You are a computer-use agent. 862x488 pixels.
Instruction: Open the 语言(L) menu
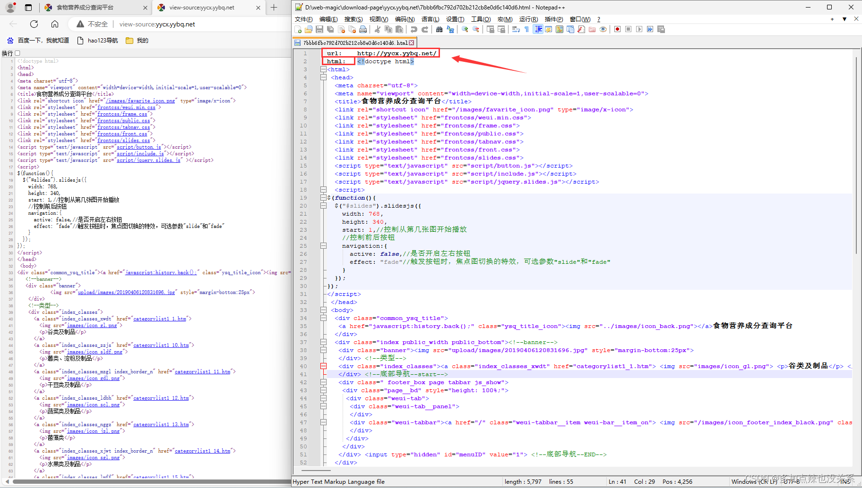pos(430,19)
